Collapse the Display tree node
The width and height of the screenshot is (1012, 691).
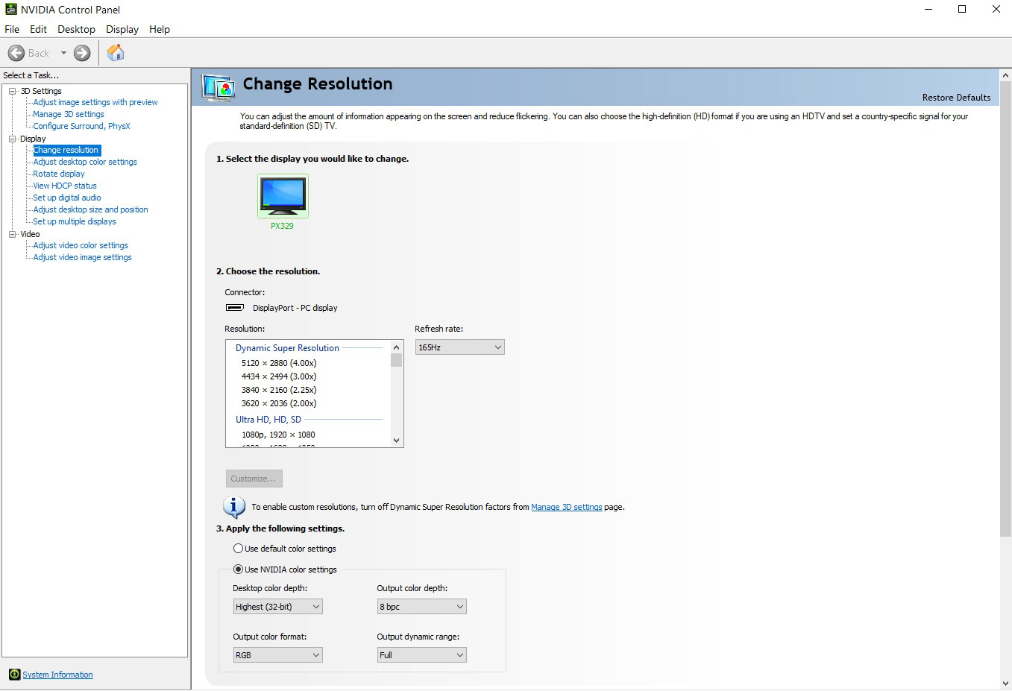[x=12, y=139]
